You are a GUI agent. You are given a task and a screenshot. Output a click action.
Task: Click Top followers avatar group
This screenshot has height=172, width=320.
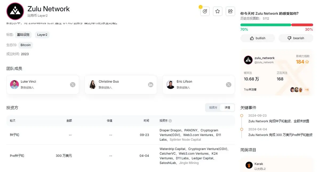(x=297, y=90)
